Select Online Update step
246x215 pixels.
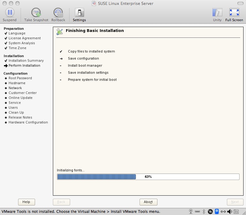coord(21,98)
